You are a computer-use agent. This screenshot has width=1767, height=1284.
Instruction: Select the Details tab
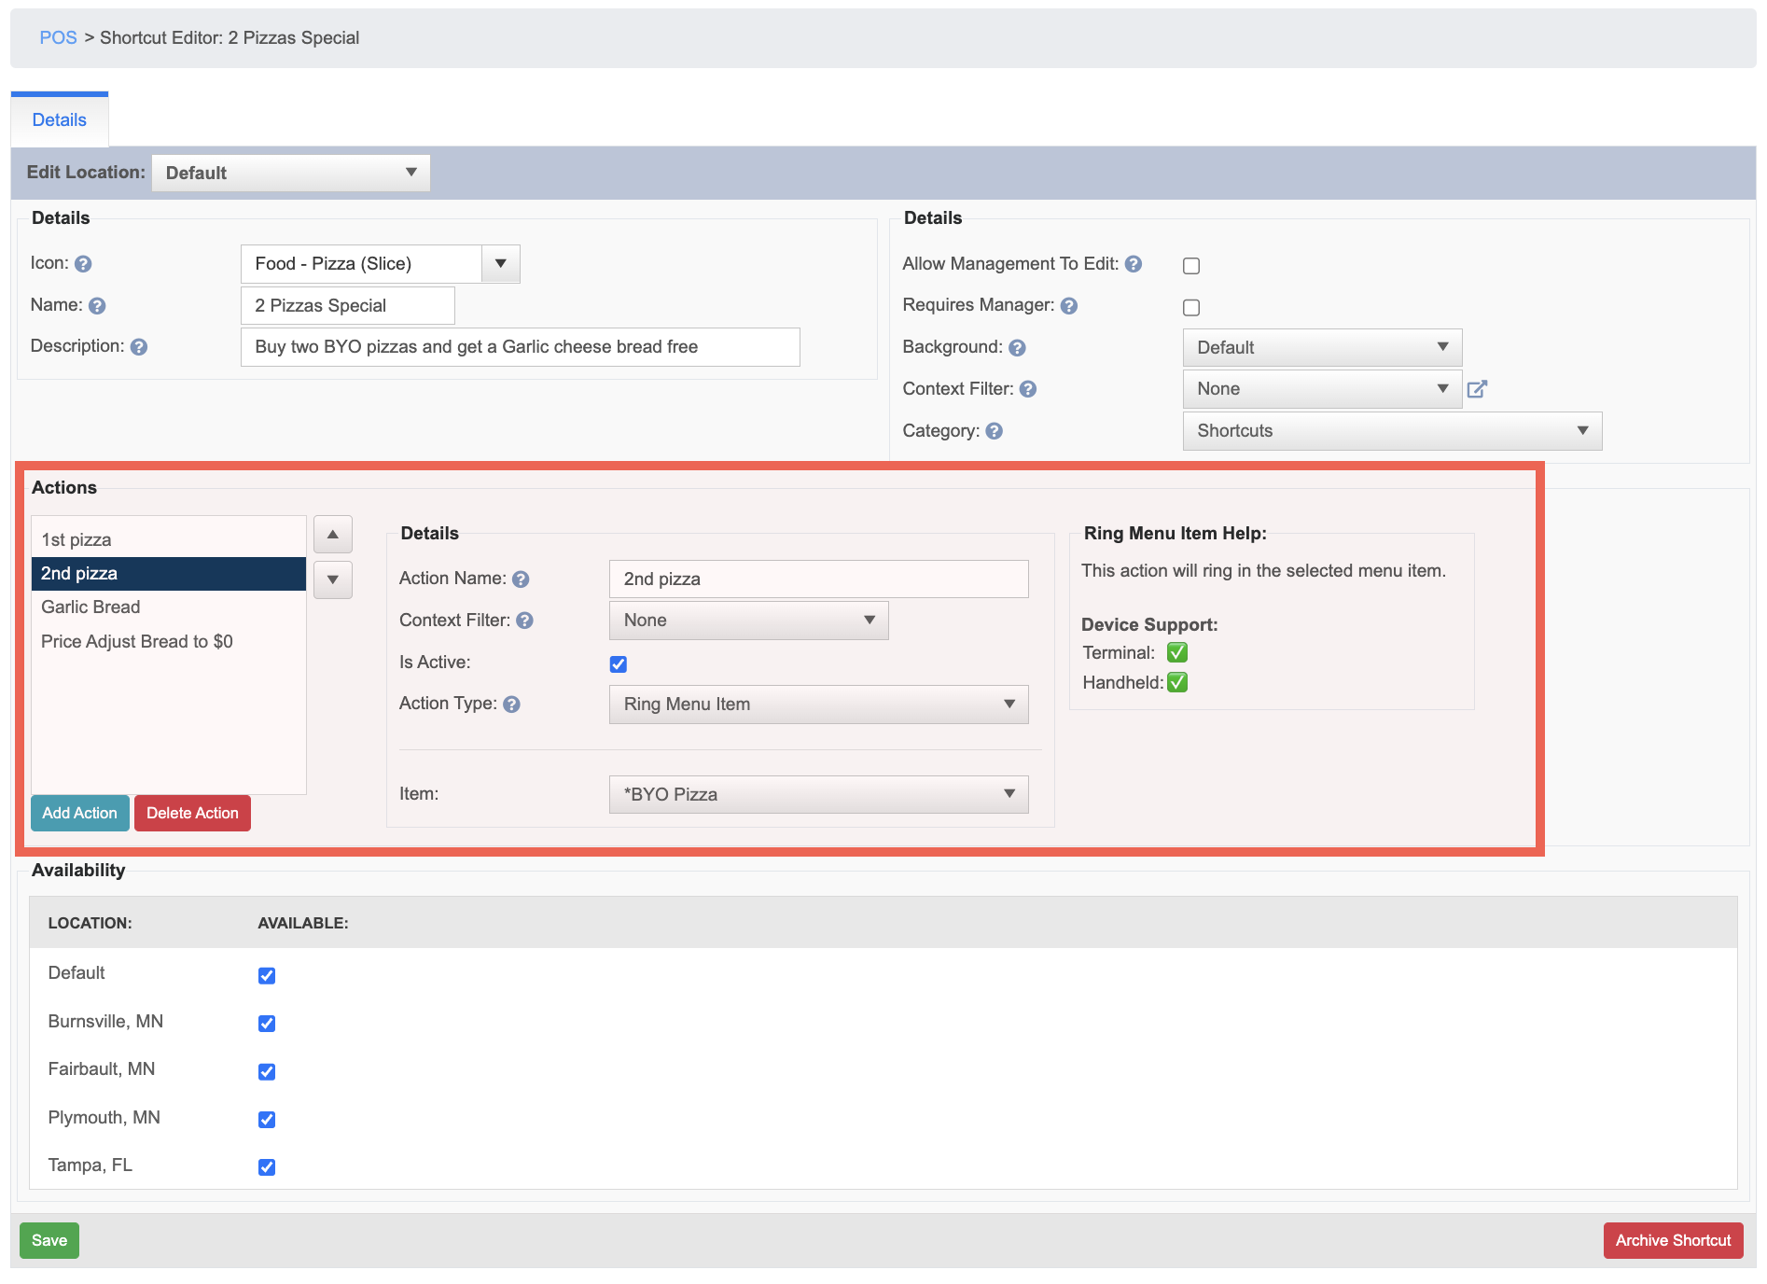pyautogui.click(x=60, y=119)
